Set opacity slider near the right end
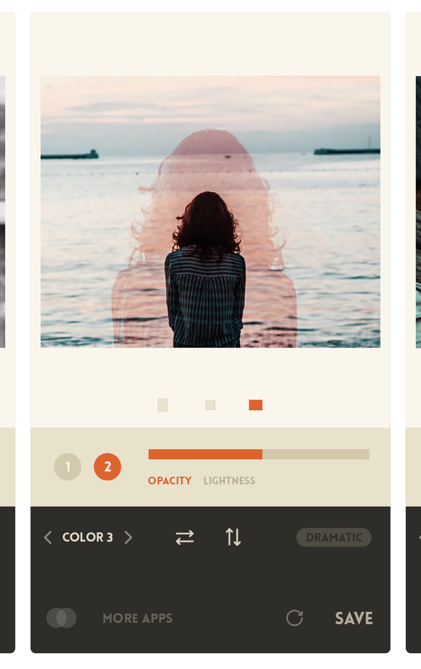This screenshot has height=669, width=421. click(362, 454)
